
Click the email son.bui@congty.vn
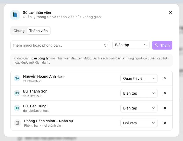tap(32, 96)
